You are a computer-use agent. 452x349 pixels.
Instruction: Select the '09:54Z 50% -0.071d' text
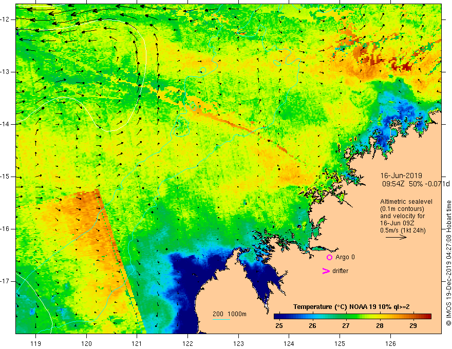[416, 184]
